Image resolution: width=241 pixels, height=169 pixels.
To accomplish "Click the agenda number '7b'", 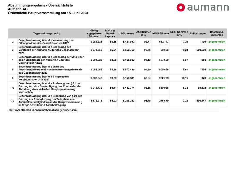I will tap(13, 101).
